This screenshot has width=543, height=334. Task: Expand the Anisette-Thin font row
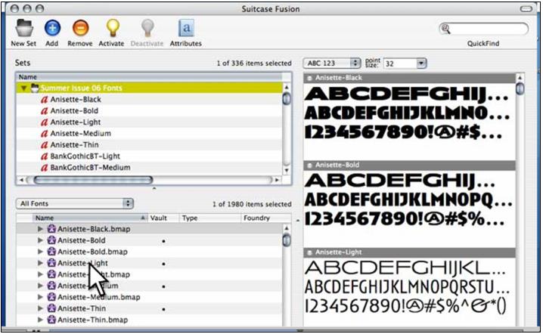point(40,309)
